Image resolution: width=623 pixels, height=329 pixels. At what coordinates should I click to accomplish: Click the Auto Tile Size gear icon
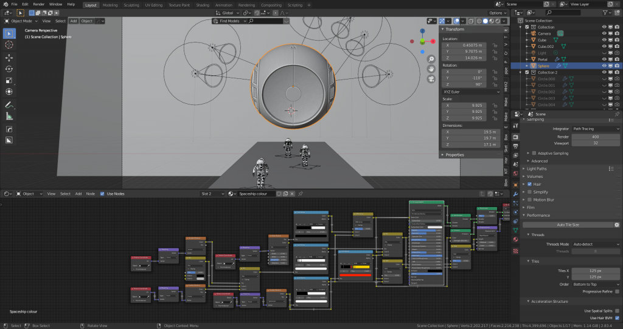(616, 225)
